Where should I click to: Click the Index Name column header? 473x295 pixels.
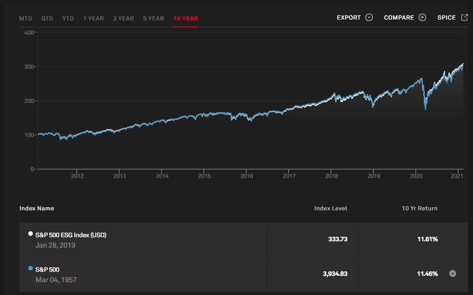pyautogui.click(x=37, y=208)
